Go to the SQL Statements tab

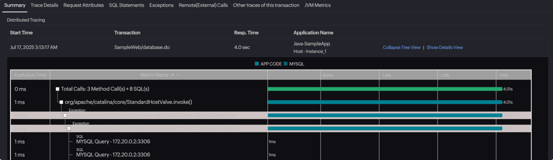click(126, 5)
